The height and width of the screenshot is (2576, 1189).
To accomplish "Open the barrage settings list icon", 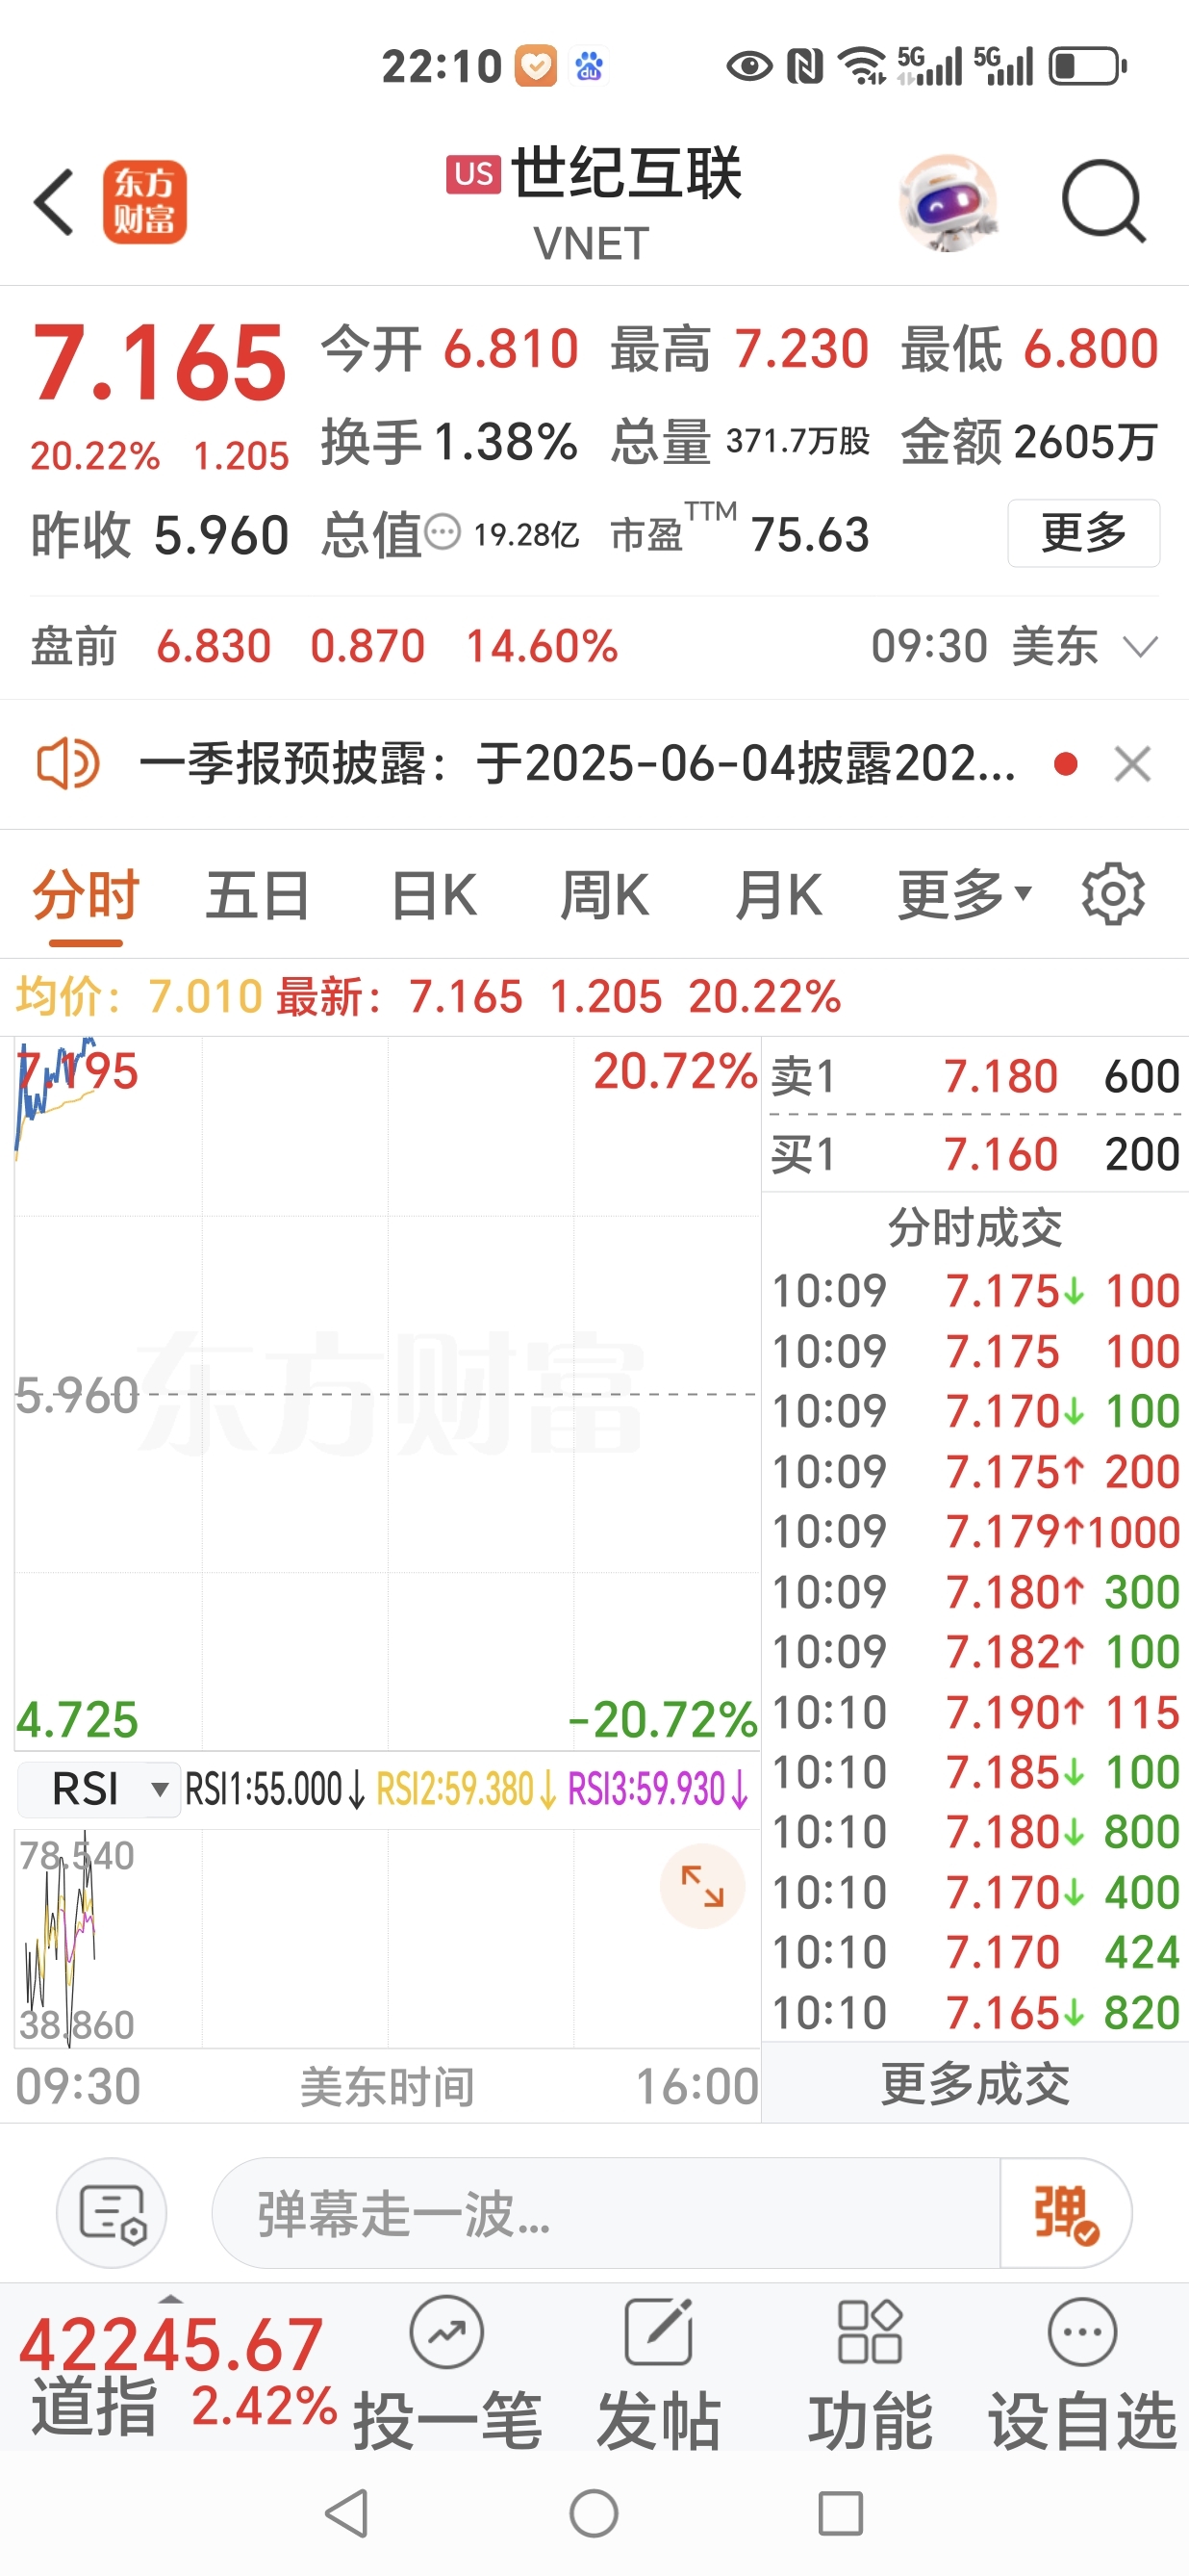I will point(112,2212).
